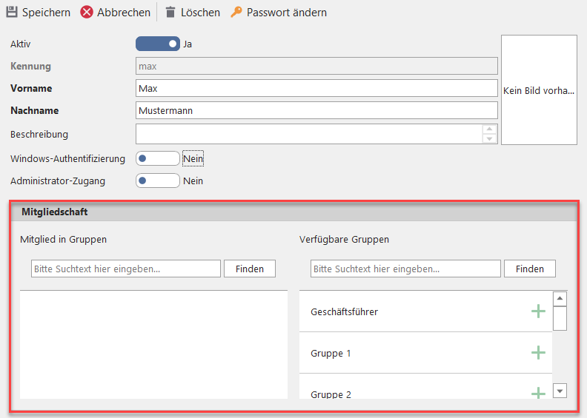This screenshot has height=418, width=587.
Task: Click the Passwort ändern key icon
Action: (x=236, y=13)
